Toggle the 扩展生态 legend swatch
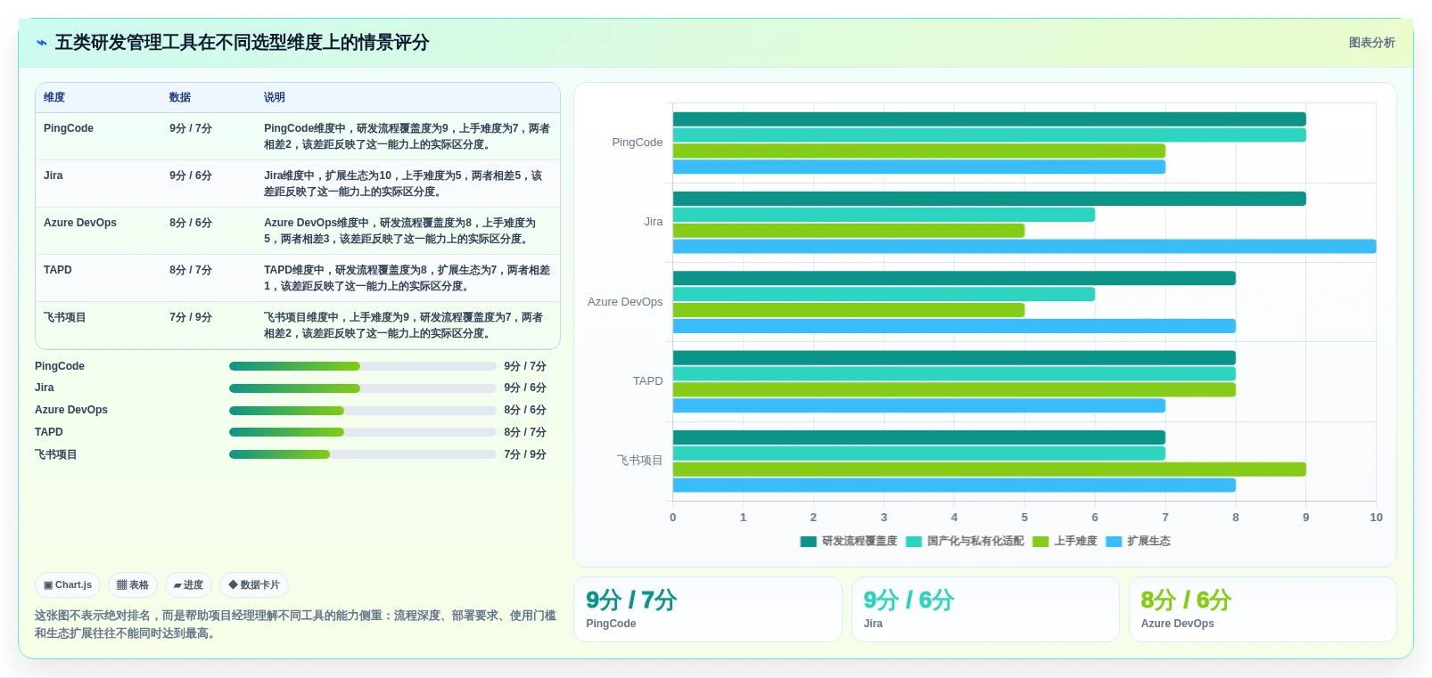Screen dimensions: 1432x678 pyautogui.click(x=1114, y=542)
